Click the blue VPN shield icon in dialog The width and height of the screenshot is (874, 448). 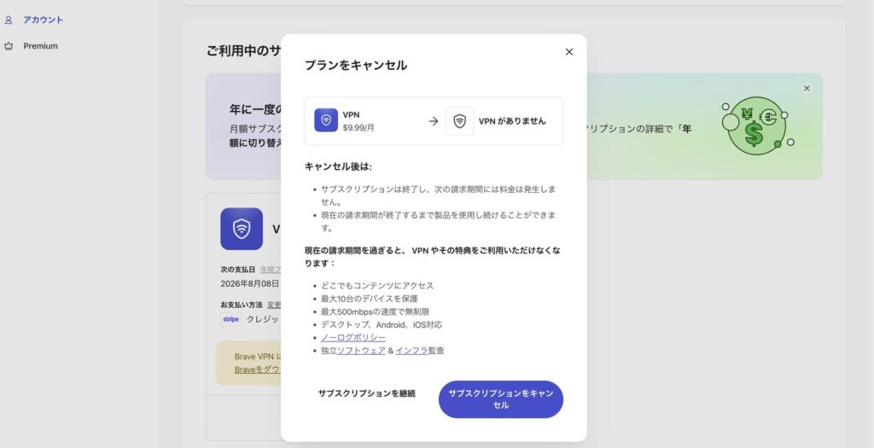click(326, 120)
